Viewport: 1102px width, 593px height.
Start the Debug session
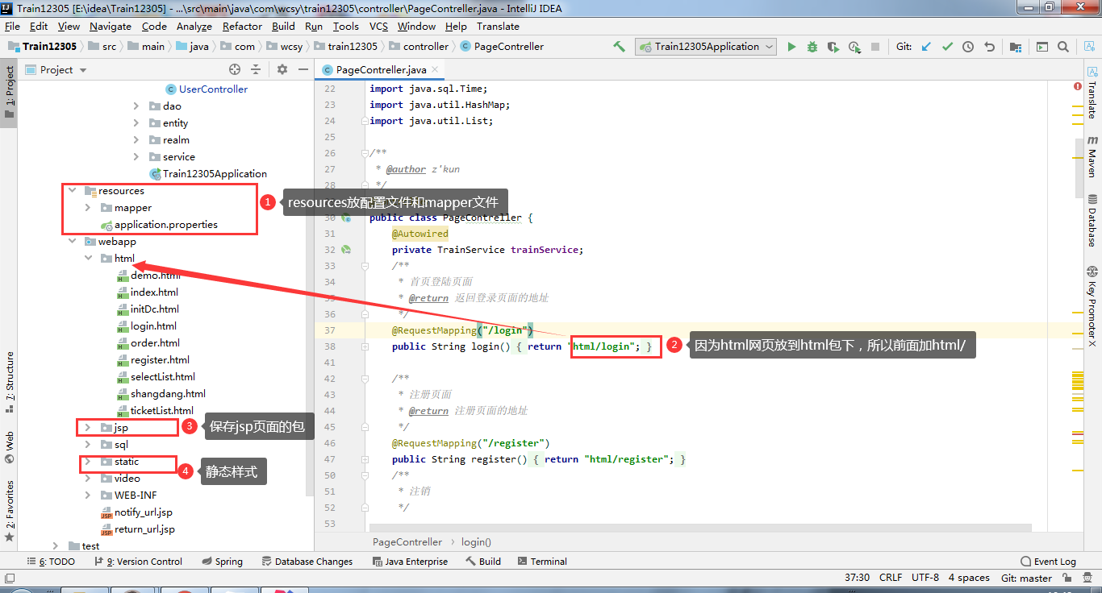(x=812, y=46)
